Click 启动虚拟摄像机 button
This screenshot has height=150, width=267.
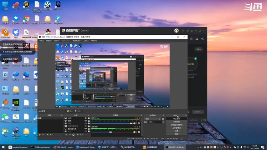pos(177,125)
